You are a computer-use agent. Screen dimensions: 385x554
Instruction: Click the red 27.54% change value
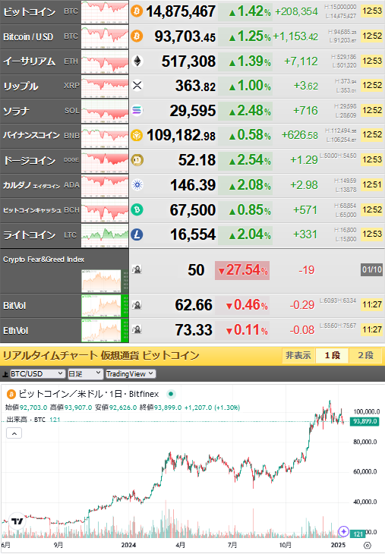(242, 270)
